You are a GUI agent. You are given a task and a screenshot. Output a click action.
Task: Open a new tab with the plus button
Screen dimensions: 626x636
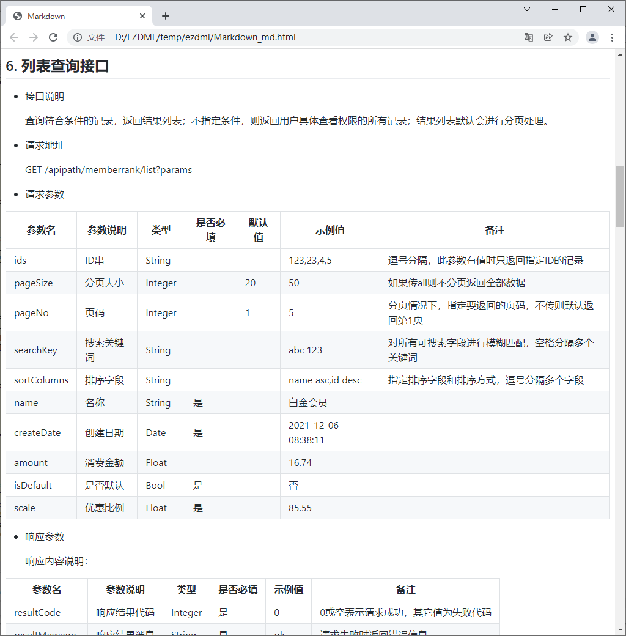pos(165,16)
